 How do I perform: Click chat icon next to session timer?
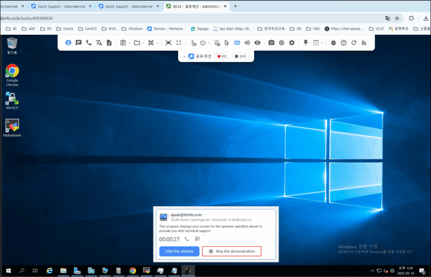(x=197, y=239)
